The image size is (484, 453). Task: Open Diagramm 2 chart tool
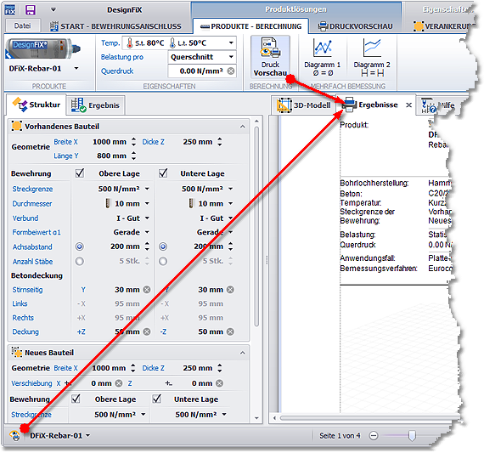[372, 57]
